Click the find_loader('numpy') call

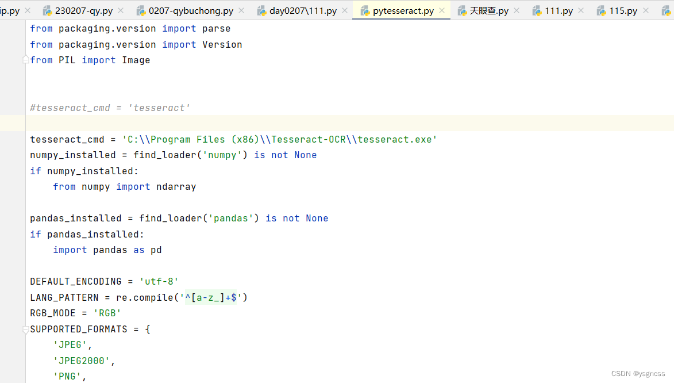pos(190,155)
